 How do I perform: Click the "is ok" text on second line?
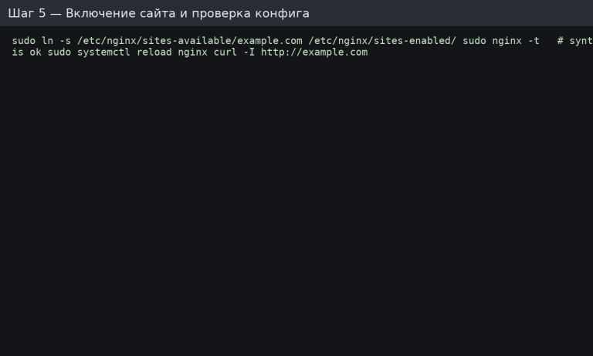[x=26, y=53]
